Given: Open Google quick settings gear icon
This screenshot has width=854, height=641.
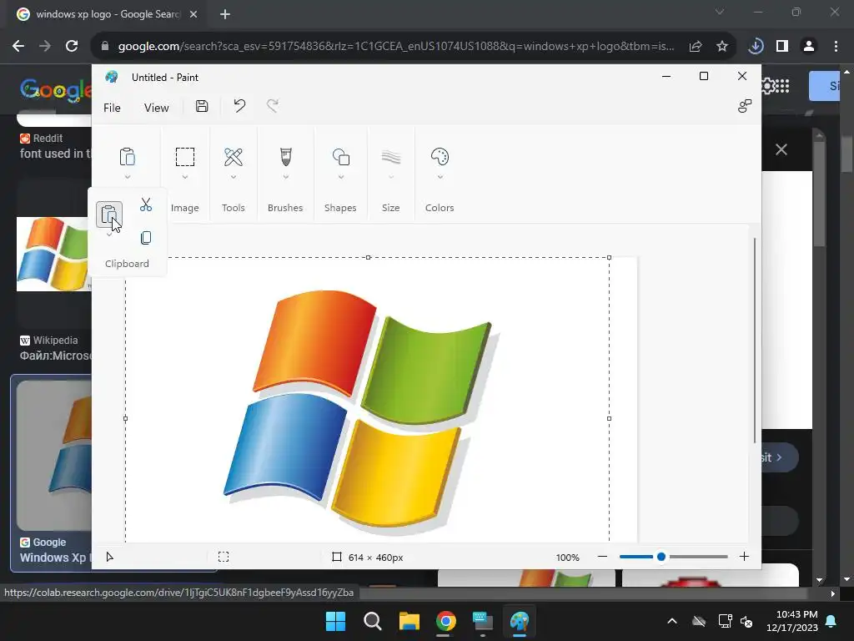Looking at the screenshot, I should coord(767,86).
